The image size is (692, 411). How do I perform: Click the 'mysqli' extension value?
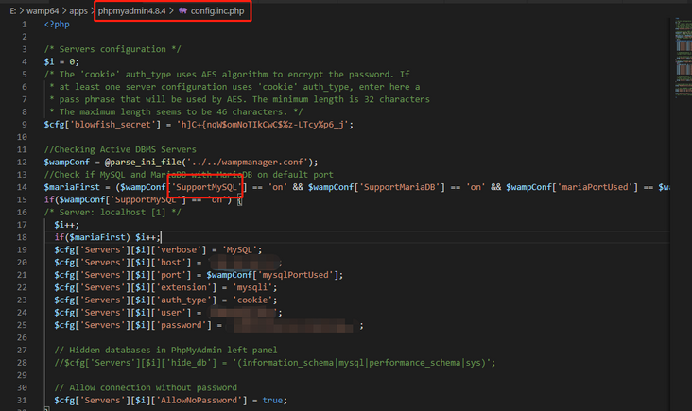[252, 287]
